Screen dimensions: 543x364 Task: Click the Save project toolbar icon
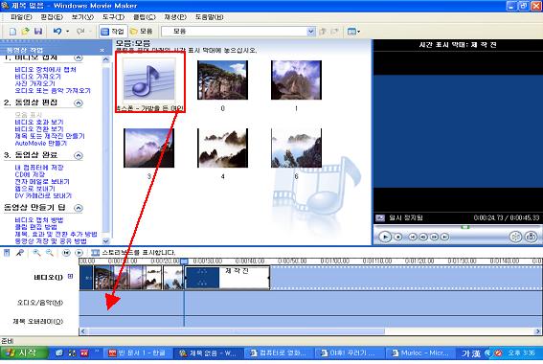(38, 32)
